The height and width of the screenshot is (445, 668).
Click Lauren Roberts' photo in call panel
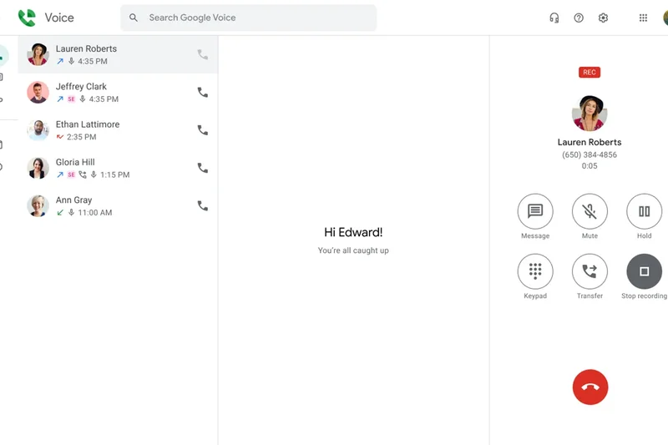(x=590, y=114)
